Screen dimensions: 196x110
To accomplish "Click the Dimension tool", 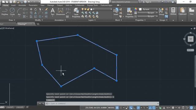I will click(x=61, y=12).
